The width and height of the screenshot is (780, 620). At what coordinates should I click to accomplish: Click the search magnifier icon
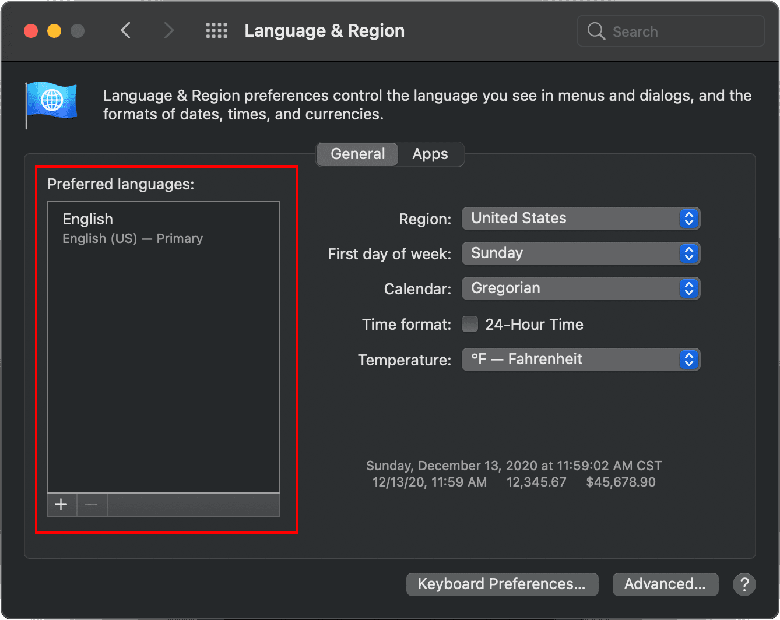coord(596,31)
